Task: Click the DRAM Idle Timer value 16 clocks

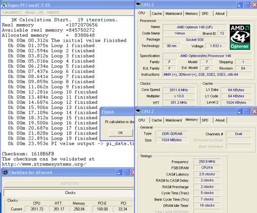Action: tap(207, 206)
